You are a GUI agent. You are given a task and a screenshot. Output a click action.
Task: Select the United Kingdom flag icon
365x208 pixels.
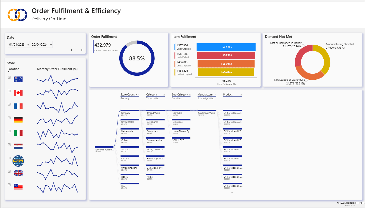point(18,173)
